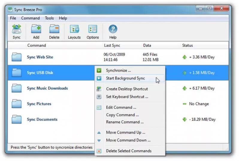The height and width of the screenshot is (161, 239).
Task: Click the icon beside Create Desktop Shortcut
Action: (x=99, y=89)
